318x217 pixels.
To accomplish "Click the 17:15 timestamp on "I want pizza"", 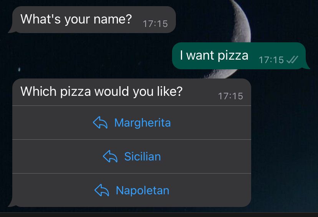I will [271, 60].
